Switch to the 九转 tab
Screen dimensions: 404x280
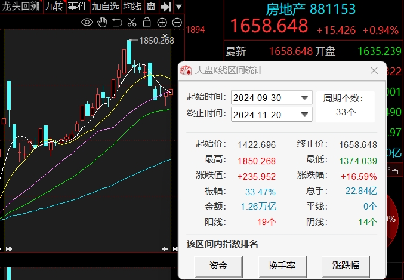53,7
